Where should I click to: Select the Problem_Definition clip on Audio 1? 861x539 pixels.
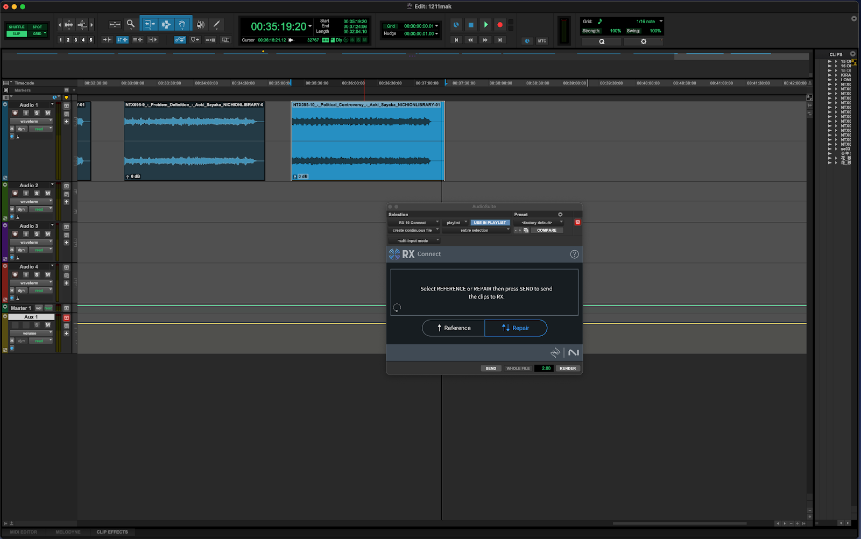194,141
